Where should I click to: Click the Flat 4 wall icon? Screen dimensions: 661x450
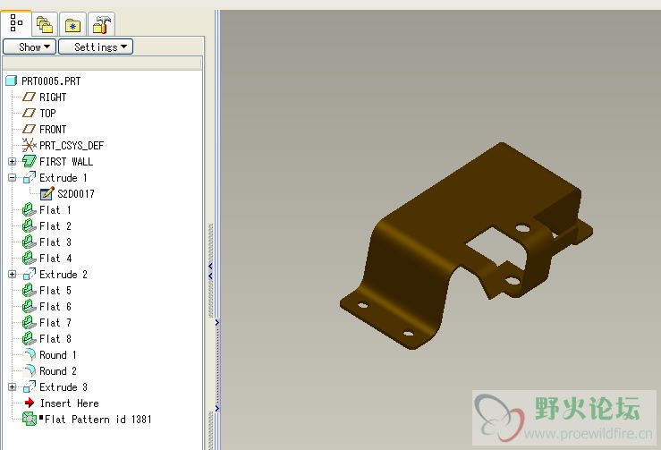pyautogui.click(x=30, y=258)
